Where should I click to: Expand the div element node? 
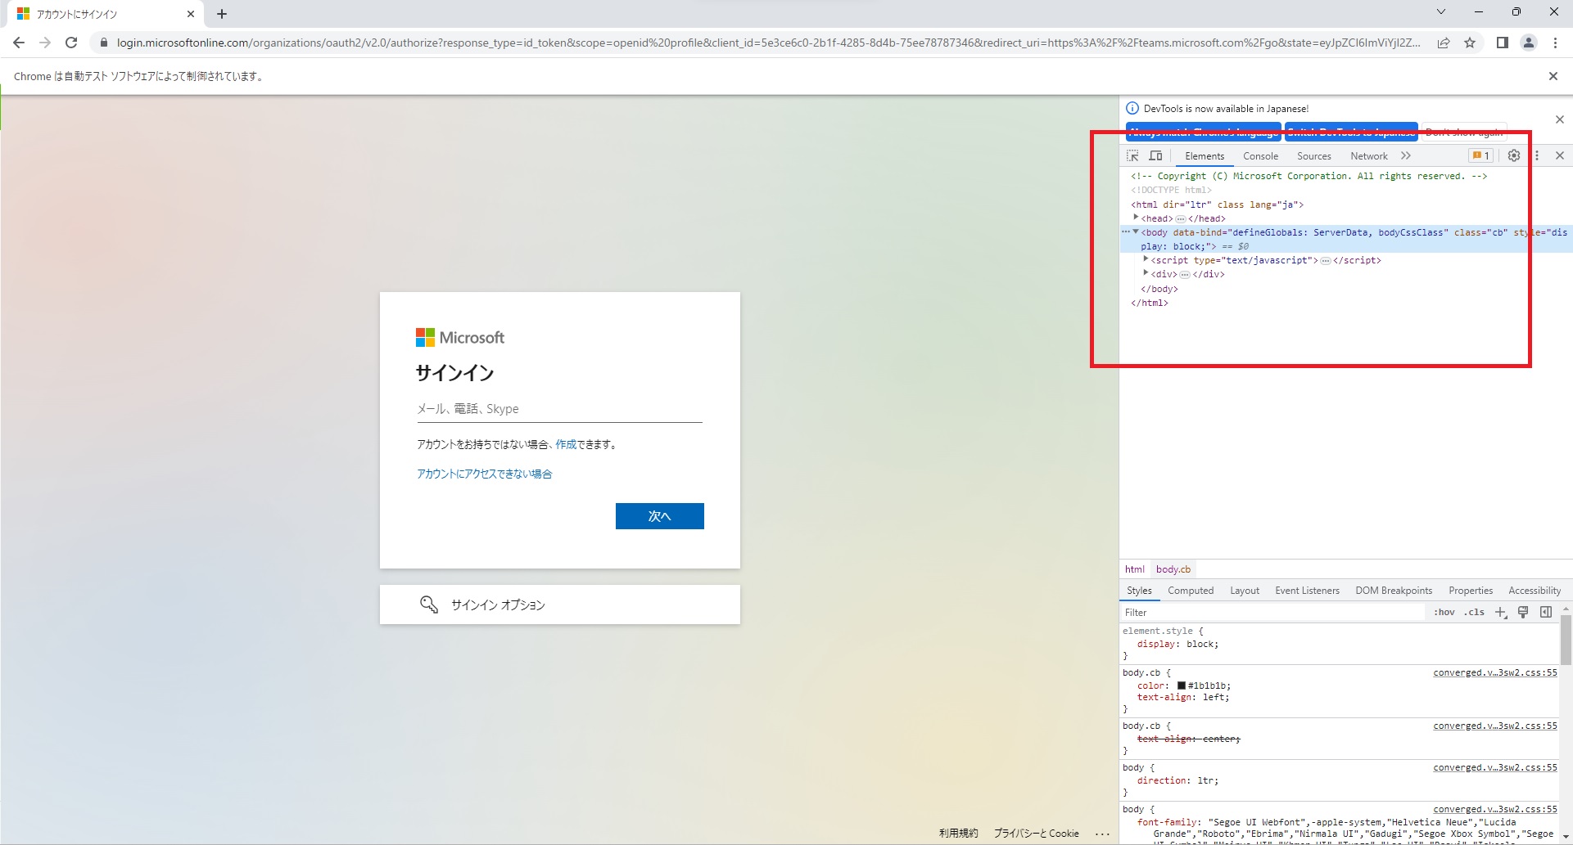(1146, 274)
